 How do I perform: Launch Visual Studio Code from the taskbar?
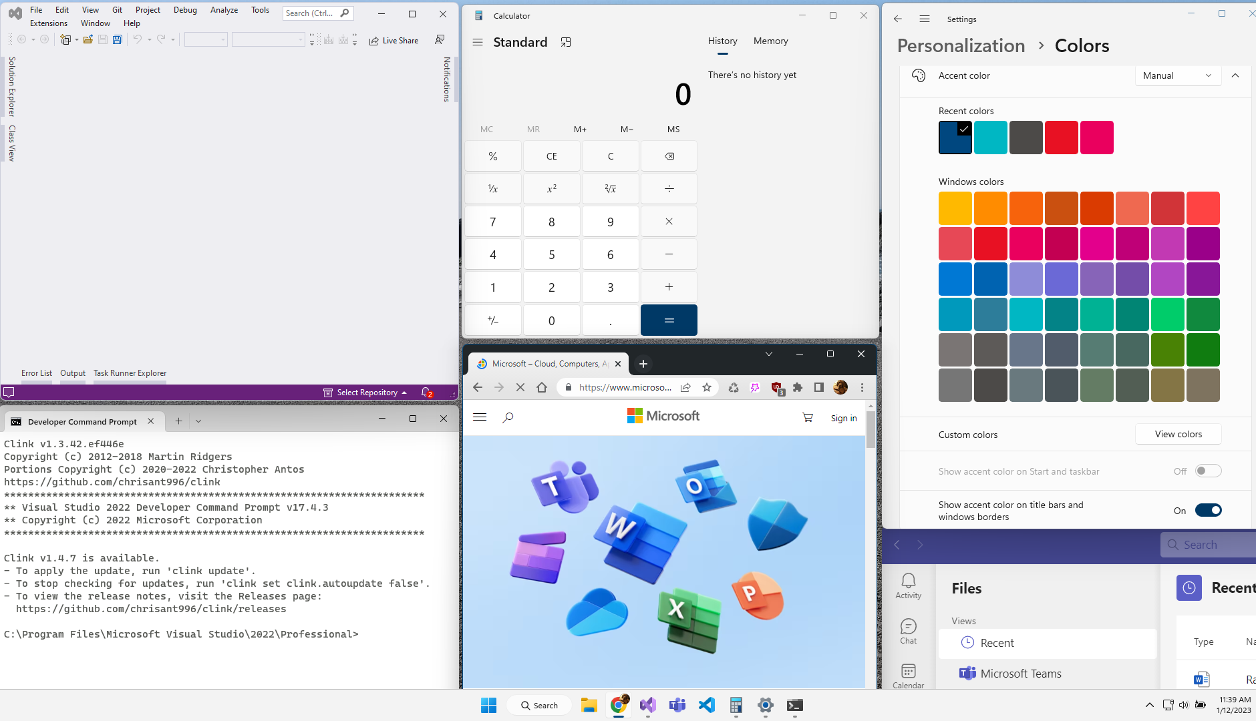[x=706, y=705]
